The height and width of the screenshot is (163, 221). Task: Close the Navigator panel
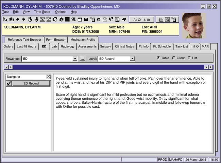coord(48,77)
